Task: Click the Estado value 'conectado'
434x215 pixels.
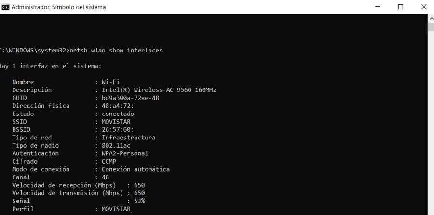Action: point(118,114)
